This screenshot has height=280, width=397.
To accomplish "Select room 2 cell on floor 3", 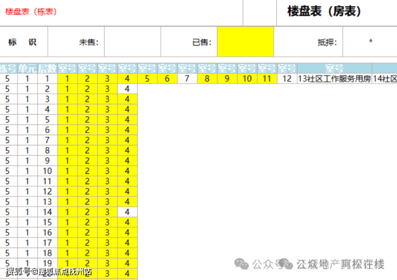I will pyautogui.click(x=87, y=99).
